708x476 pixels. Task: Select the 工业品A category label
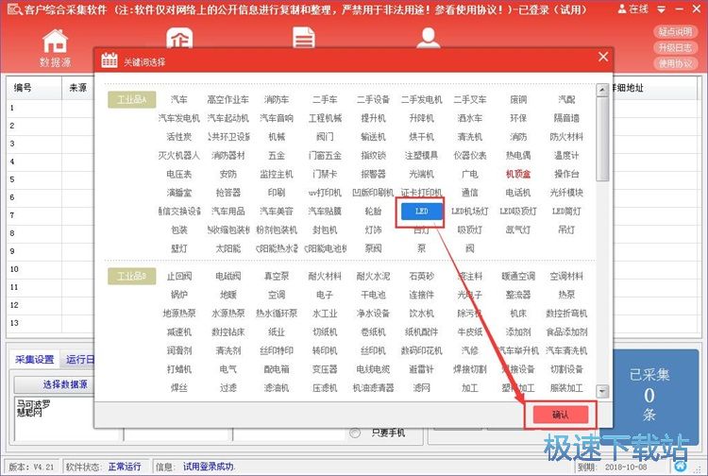pos(132,99)
